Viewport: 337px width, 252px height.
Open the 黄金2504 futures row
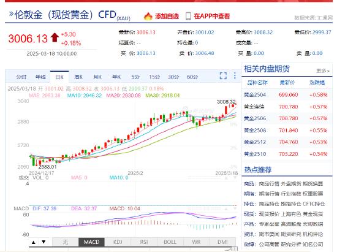pos(287,95)
